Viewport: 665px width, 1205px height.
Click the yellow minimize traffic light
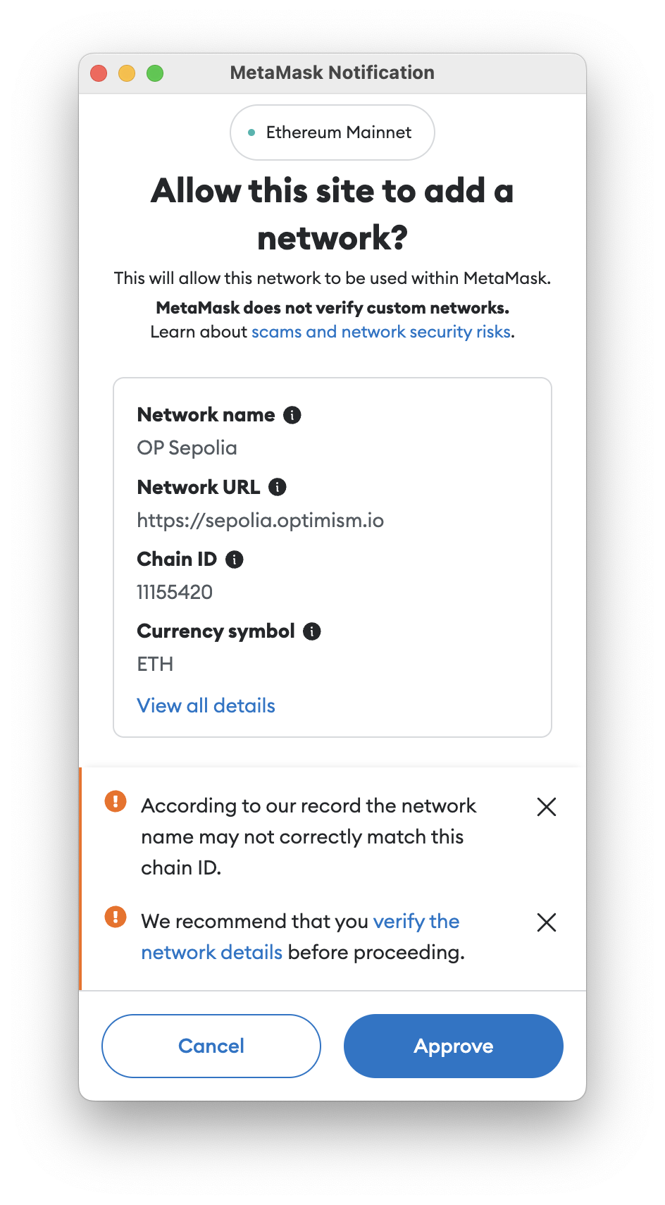tap(127, 73)
